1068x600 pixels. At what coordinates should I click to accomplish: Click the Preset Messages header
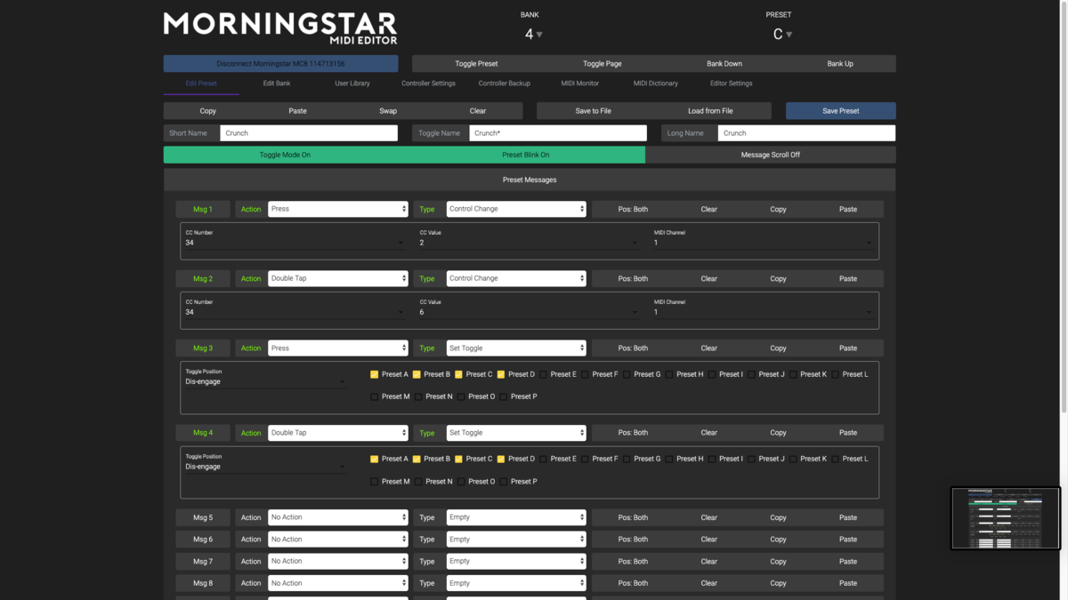click(x=530, y=180)
